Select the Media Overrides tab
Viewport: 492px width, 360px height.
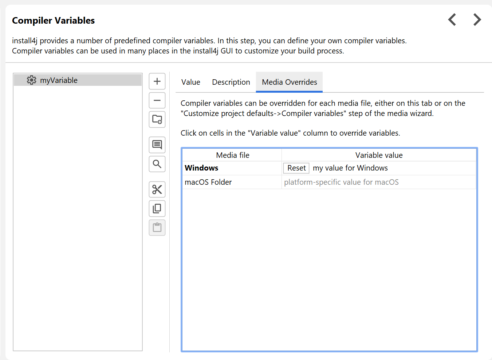click(289, 82)
